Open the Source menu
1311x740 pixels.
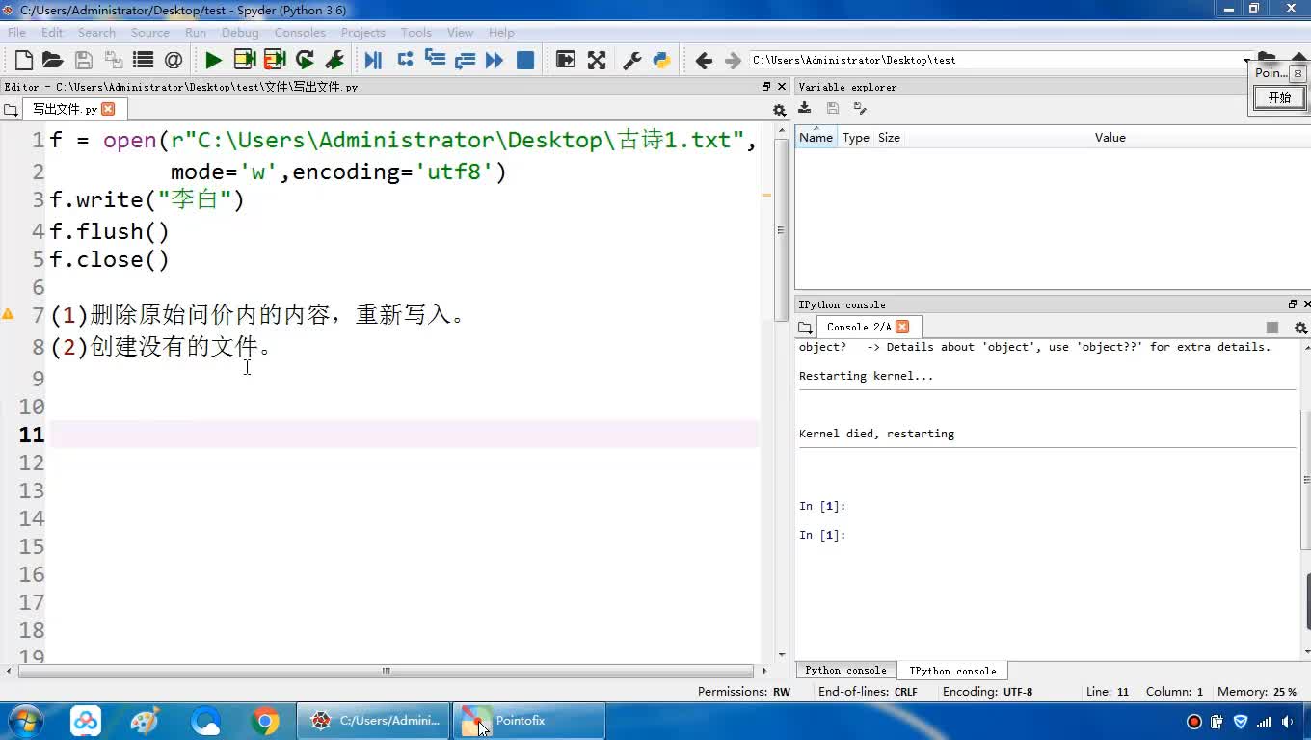coord(149,32)
